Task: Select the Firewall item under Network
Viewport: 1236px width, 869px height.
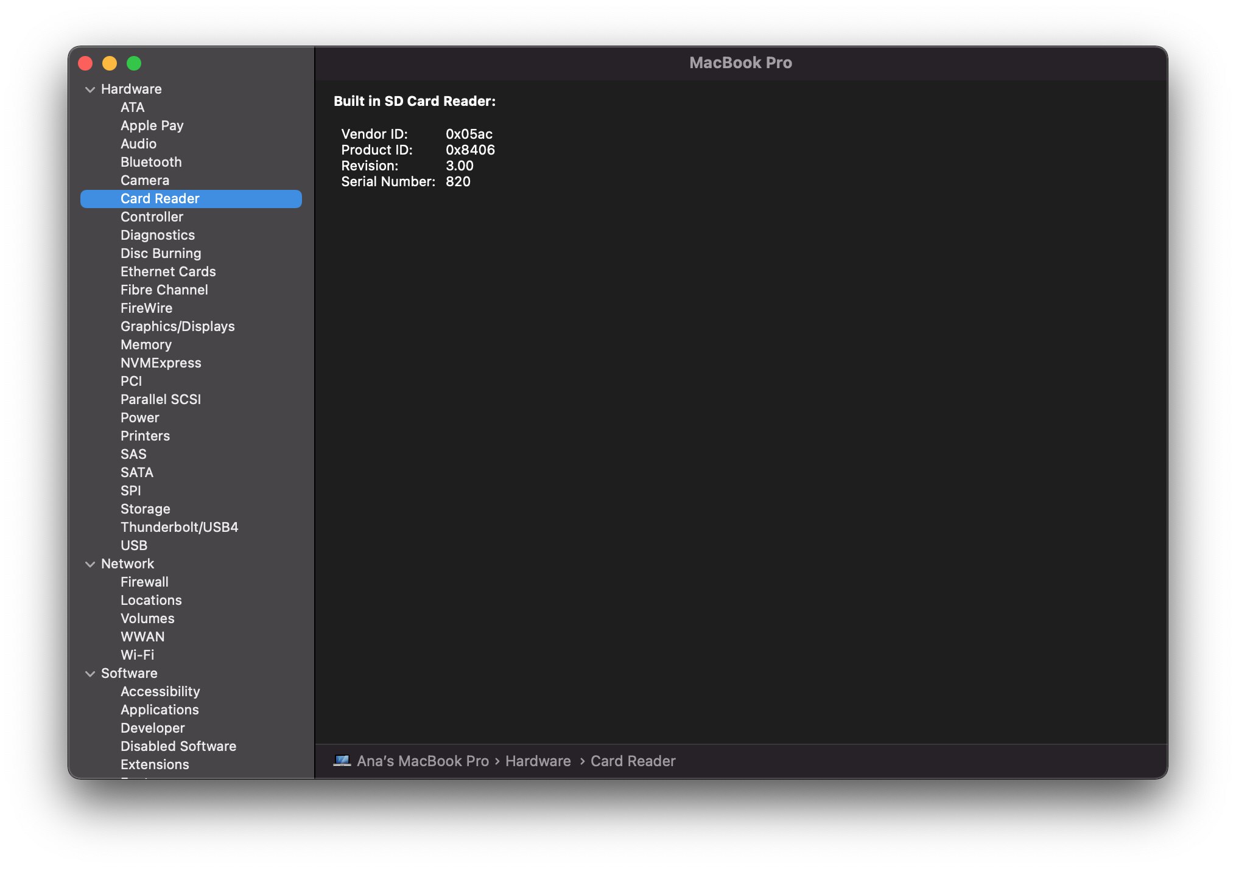Action: (144, 582)
